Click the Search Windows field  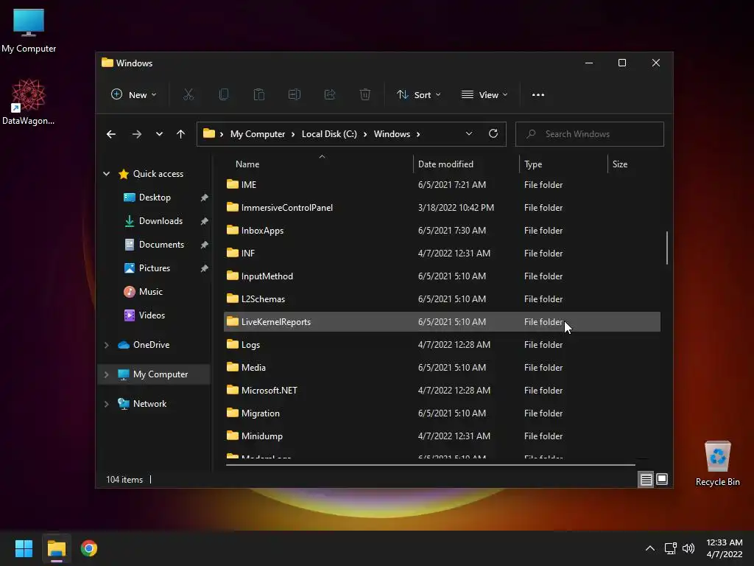point(590,134)
